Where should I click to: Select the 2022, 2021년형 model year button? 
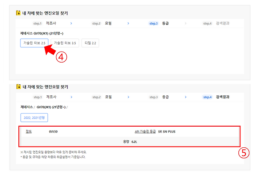[34, 117]
